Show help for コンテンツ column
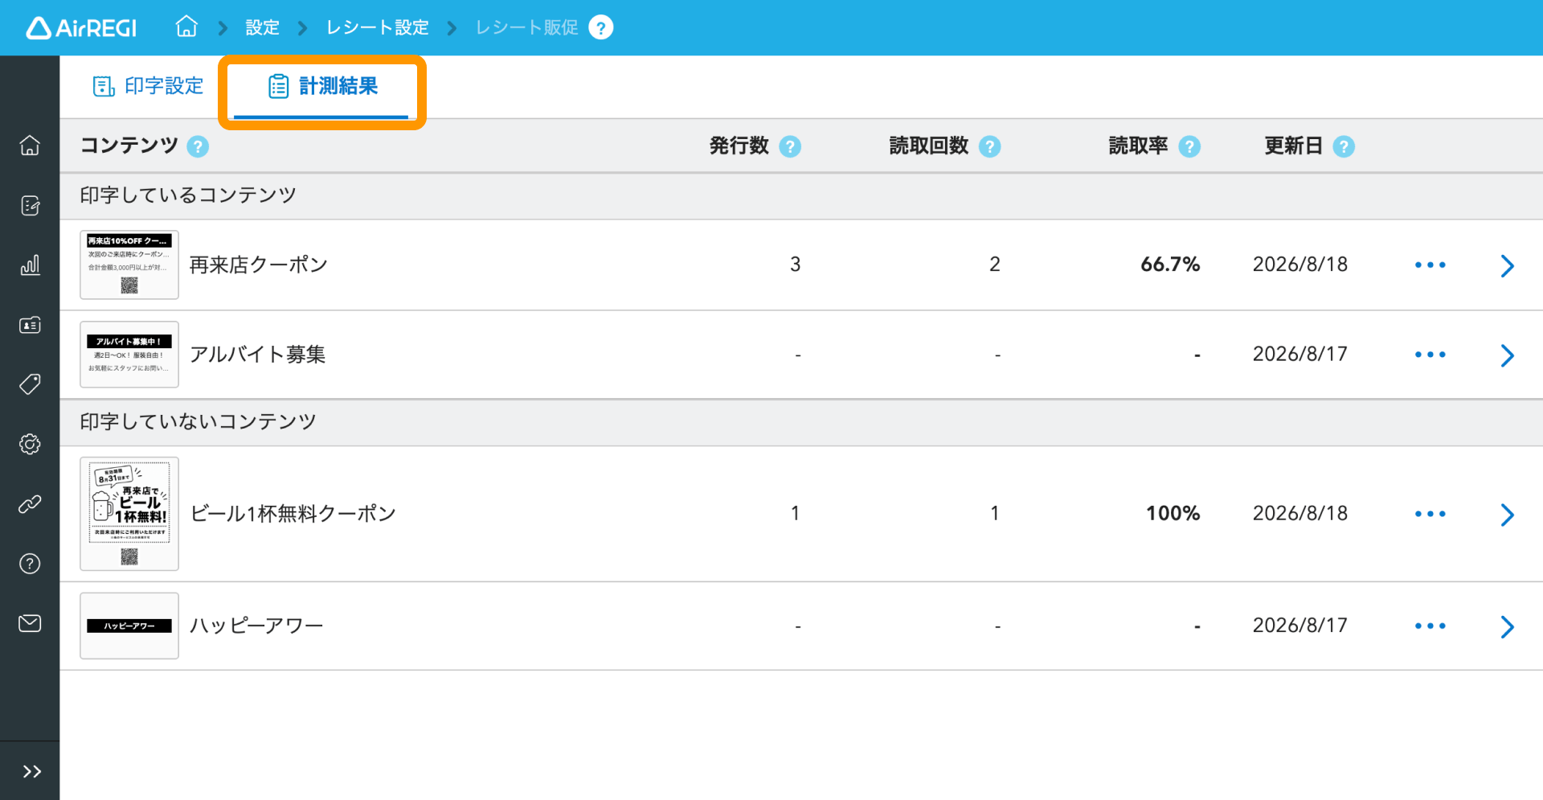Viewport: 1543px width, 800px height. pyautogui.click(x=198, y=146)
